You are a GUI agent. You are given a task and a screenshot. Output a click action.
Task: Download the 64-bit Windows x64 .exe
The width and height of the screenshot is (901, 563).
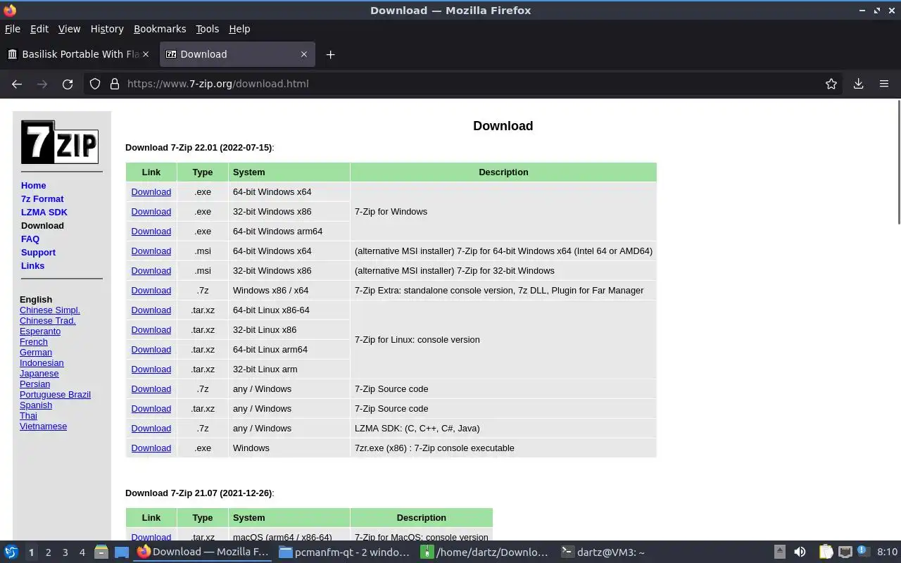pos(151,192)
